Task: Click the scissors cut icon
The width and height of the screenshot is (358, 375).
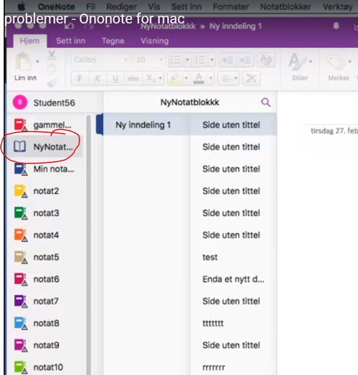Action: point(52,55)
